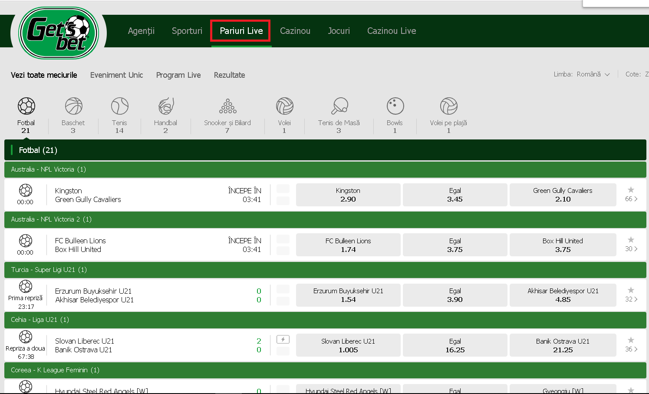
Task: Open the Limba Română language dropdown
Action: pyautogui.click(x=582, y=74)
